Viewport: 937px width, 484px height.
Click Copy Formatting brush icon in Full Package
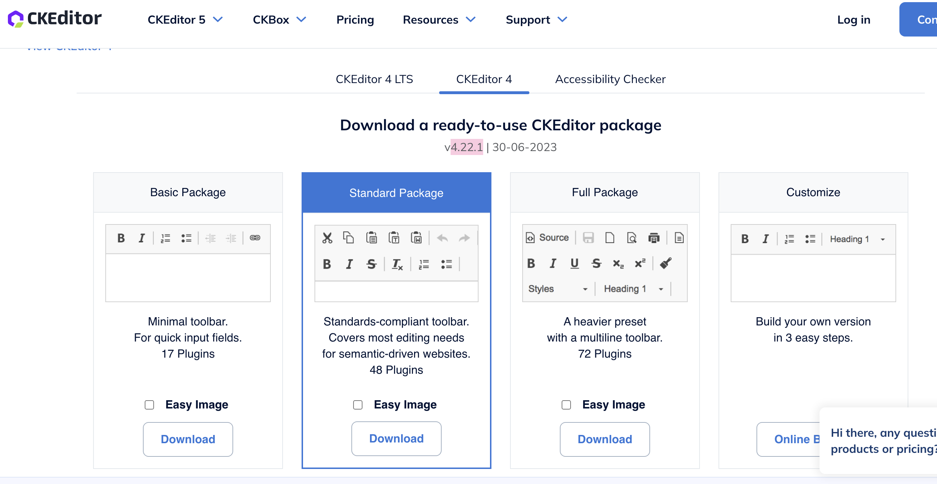tap(665, 263)
